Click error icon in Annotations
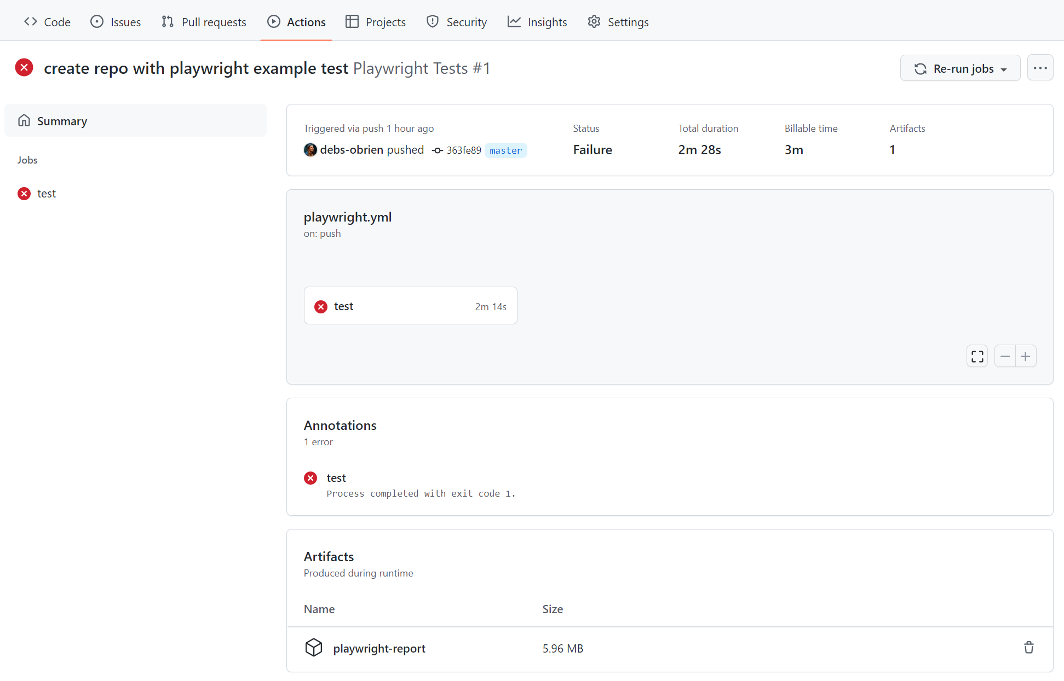The width and height of the screenshot is (1064, 681). pyautogui.click(x=310, y=478)
